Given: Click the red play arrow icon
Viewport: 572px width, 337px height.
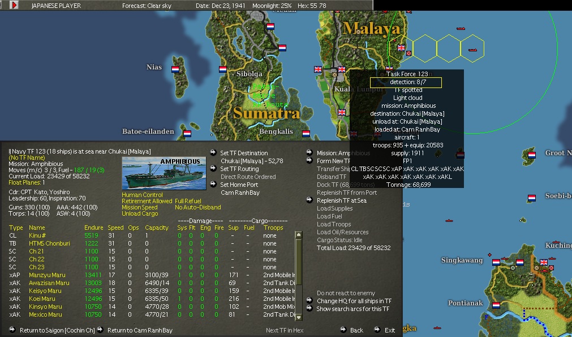Looking at the screenshot, I should click(14, 5).
